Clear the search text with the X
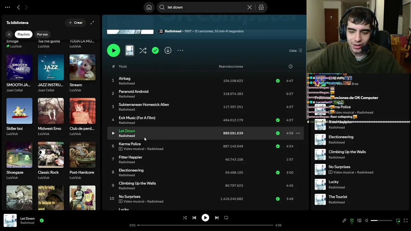This screenshot has width=411, height=231. pos(249,7)
